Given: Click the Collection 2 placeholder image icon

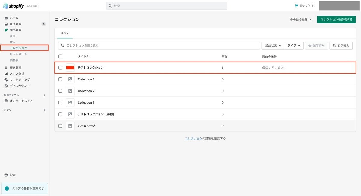Looking at the screenshot, I should click(70, 91).
